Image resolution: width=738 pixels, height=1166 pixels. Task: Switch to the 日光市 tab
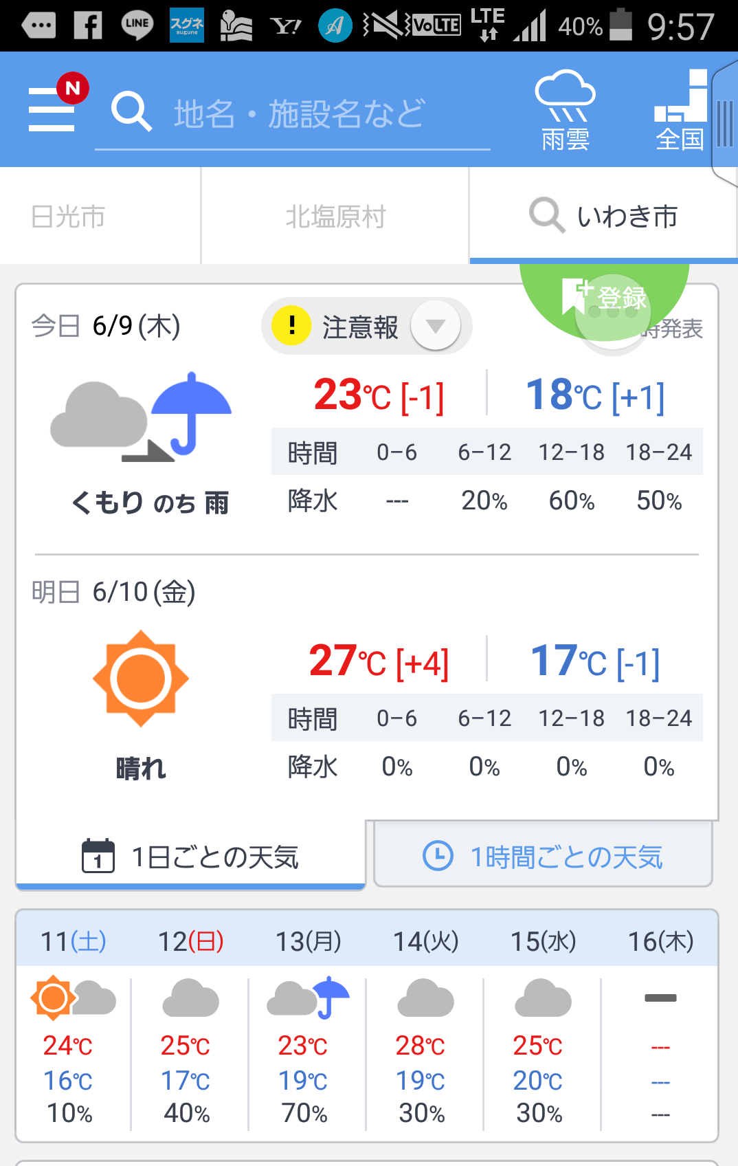69,217
